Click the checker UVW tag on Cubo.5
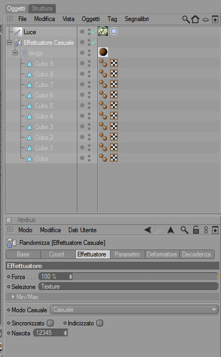The image size is (221, 357). pyautogui.click(x=114, y=105)
